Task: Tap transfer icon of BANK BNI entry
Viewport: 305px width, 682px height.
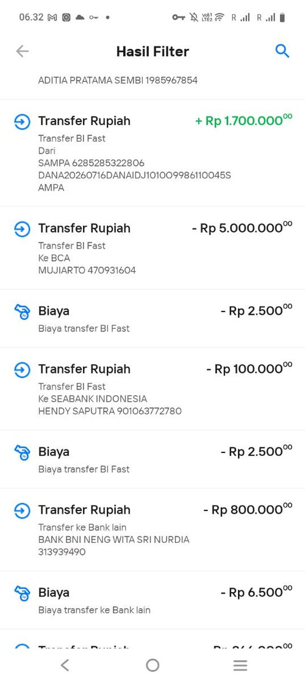Action: (x=22, y=510)
